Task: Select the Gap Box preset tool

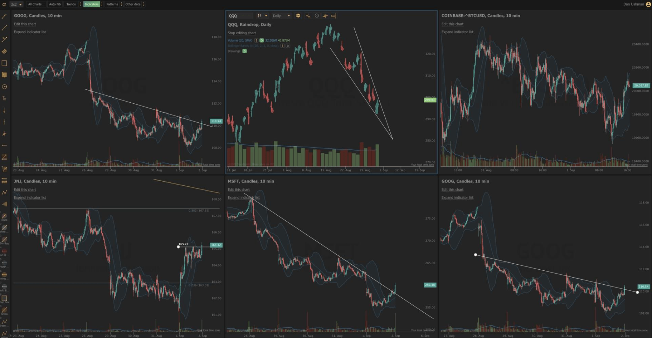Action: click(x=4, y=299)
